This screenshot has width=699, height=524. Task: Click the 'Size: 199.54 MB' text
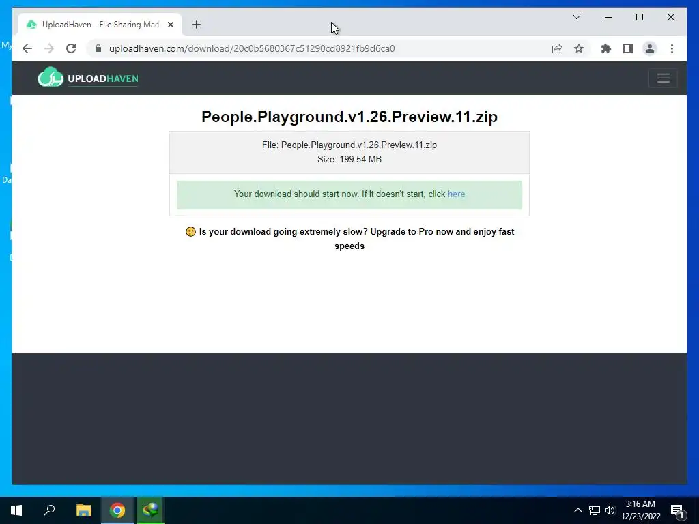coord(349,160)
